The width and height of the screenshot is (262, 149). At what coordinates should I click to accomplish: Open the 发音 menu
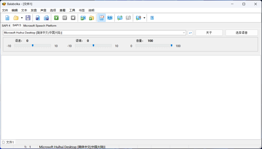34,10
